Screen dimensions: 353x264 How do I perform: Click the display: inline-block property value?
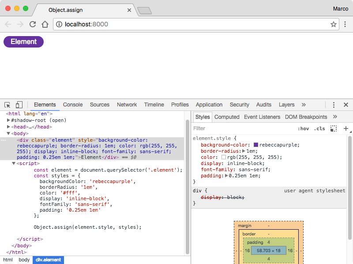click(246, 163)
